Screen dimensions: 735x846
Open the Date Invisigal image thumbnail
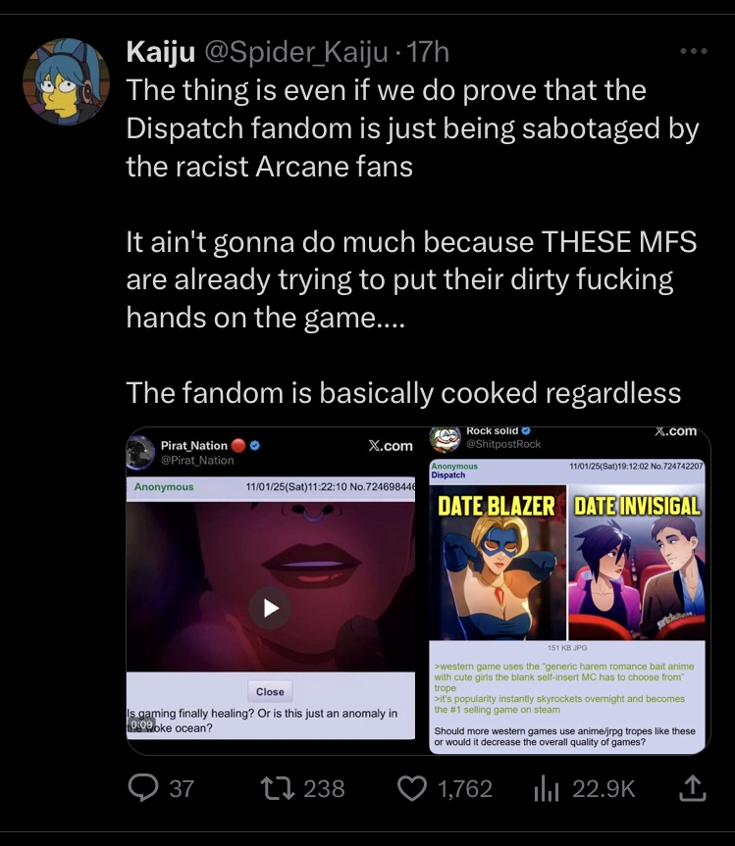tap(637, 562)
